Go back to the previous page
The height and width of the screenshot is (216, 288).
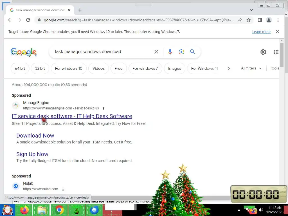click(x=10, y=20)
